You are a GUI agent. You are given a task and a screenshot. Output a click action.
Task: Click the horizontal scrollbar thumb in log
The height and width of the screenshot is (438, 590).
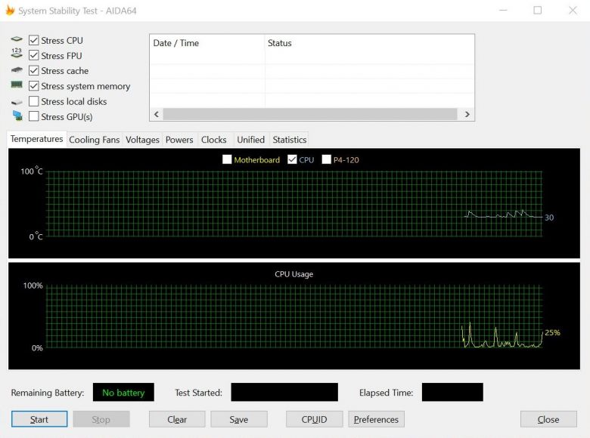click(x=310, y=114)
